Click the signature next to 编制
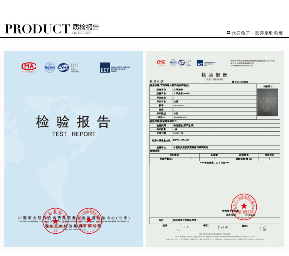 tap(262, 228)
